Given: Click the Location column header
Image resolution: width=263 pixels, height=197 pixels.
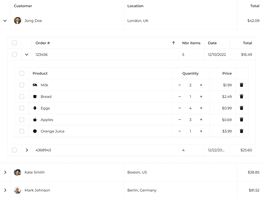Looking at the screenshot, I should [x=135, y=6].
